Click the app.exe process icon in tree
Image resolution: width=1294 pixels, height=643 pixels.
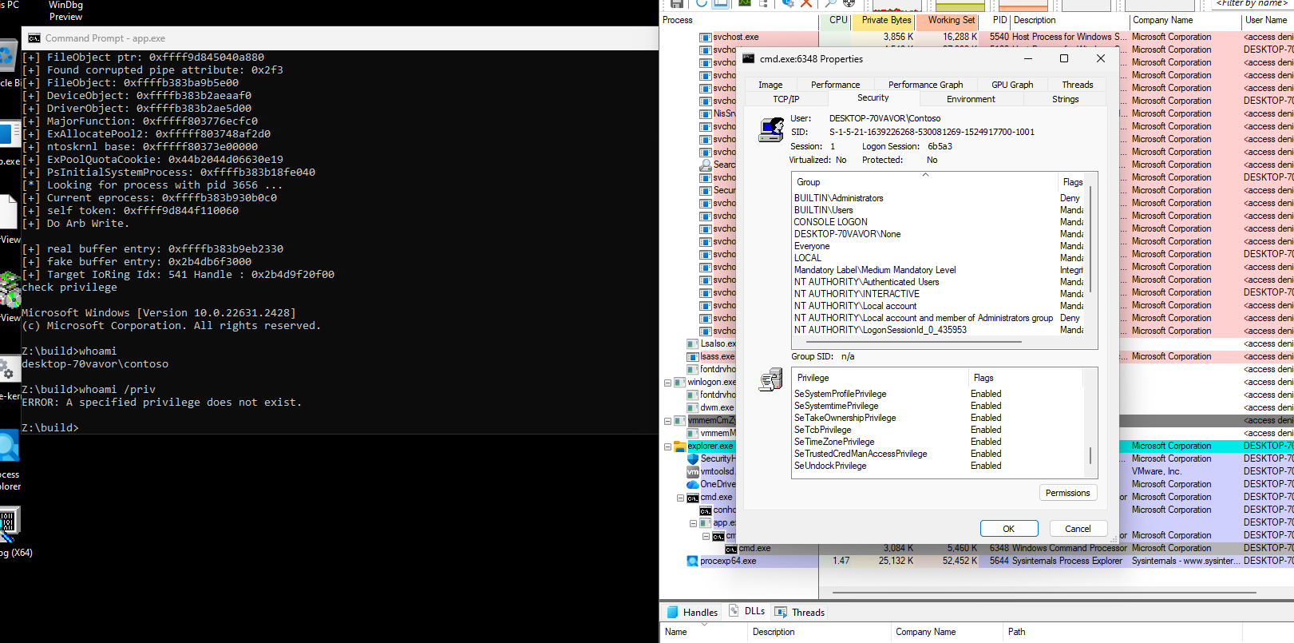coord(706,522)
